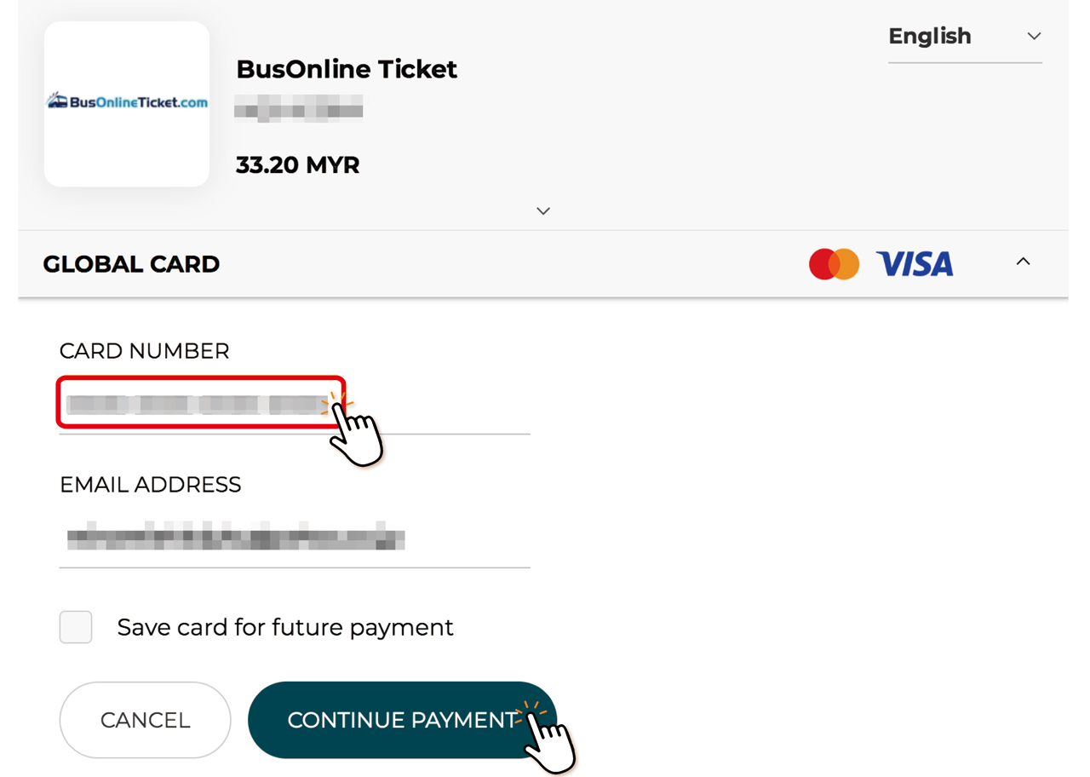This screenshot has height=777, width=1090.
Task: Expand order details chevron below amount
Action: (x=543, y=210)
